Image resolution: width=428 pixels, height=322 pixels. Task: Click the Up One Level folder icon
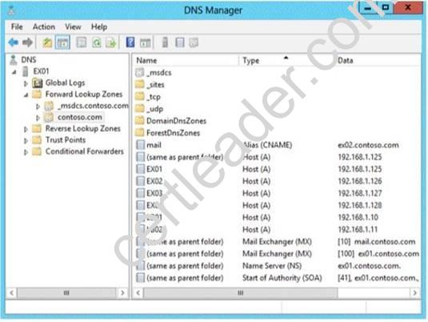coord(47,42)
